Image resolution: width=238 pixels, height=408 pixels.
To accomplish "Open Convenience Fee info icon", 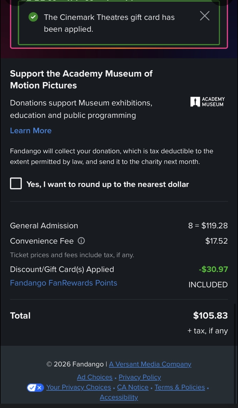I will [x=81, y=241].
